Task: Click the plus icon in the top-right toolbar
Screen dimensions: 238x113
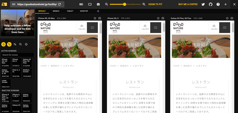Action: (x=226, y=4)
